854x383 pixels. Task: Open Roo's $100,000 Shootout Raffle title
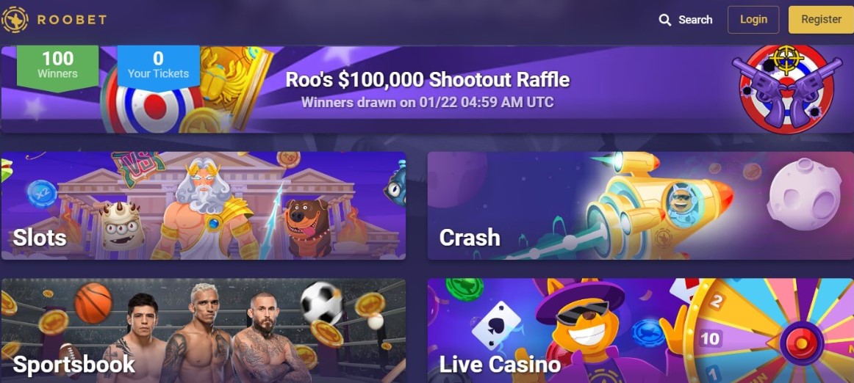click(x=428, y=80)
